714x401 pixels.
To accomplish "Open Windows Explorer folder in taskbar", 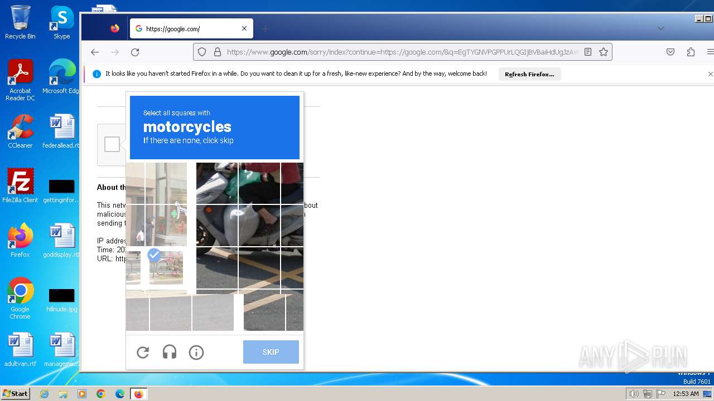I will (x=63, y=394).
